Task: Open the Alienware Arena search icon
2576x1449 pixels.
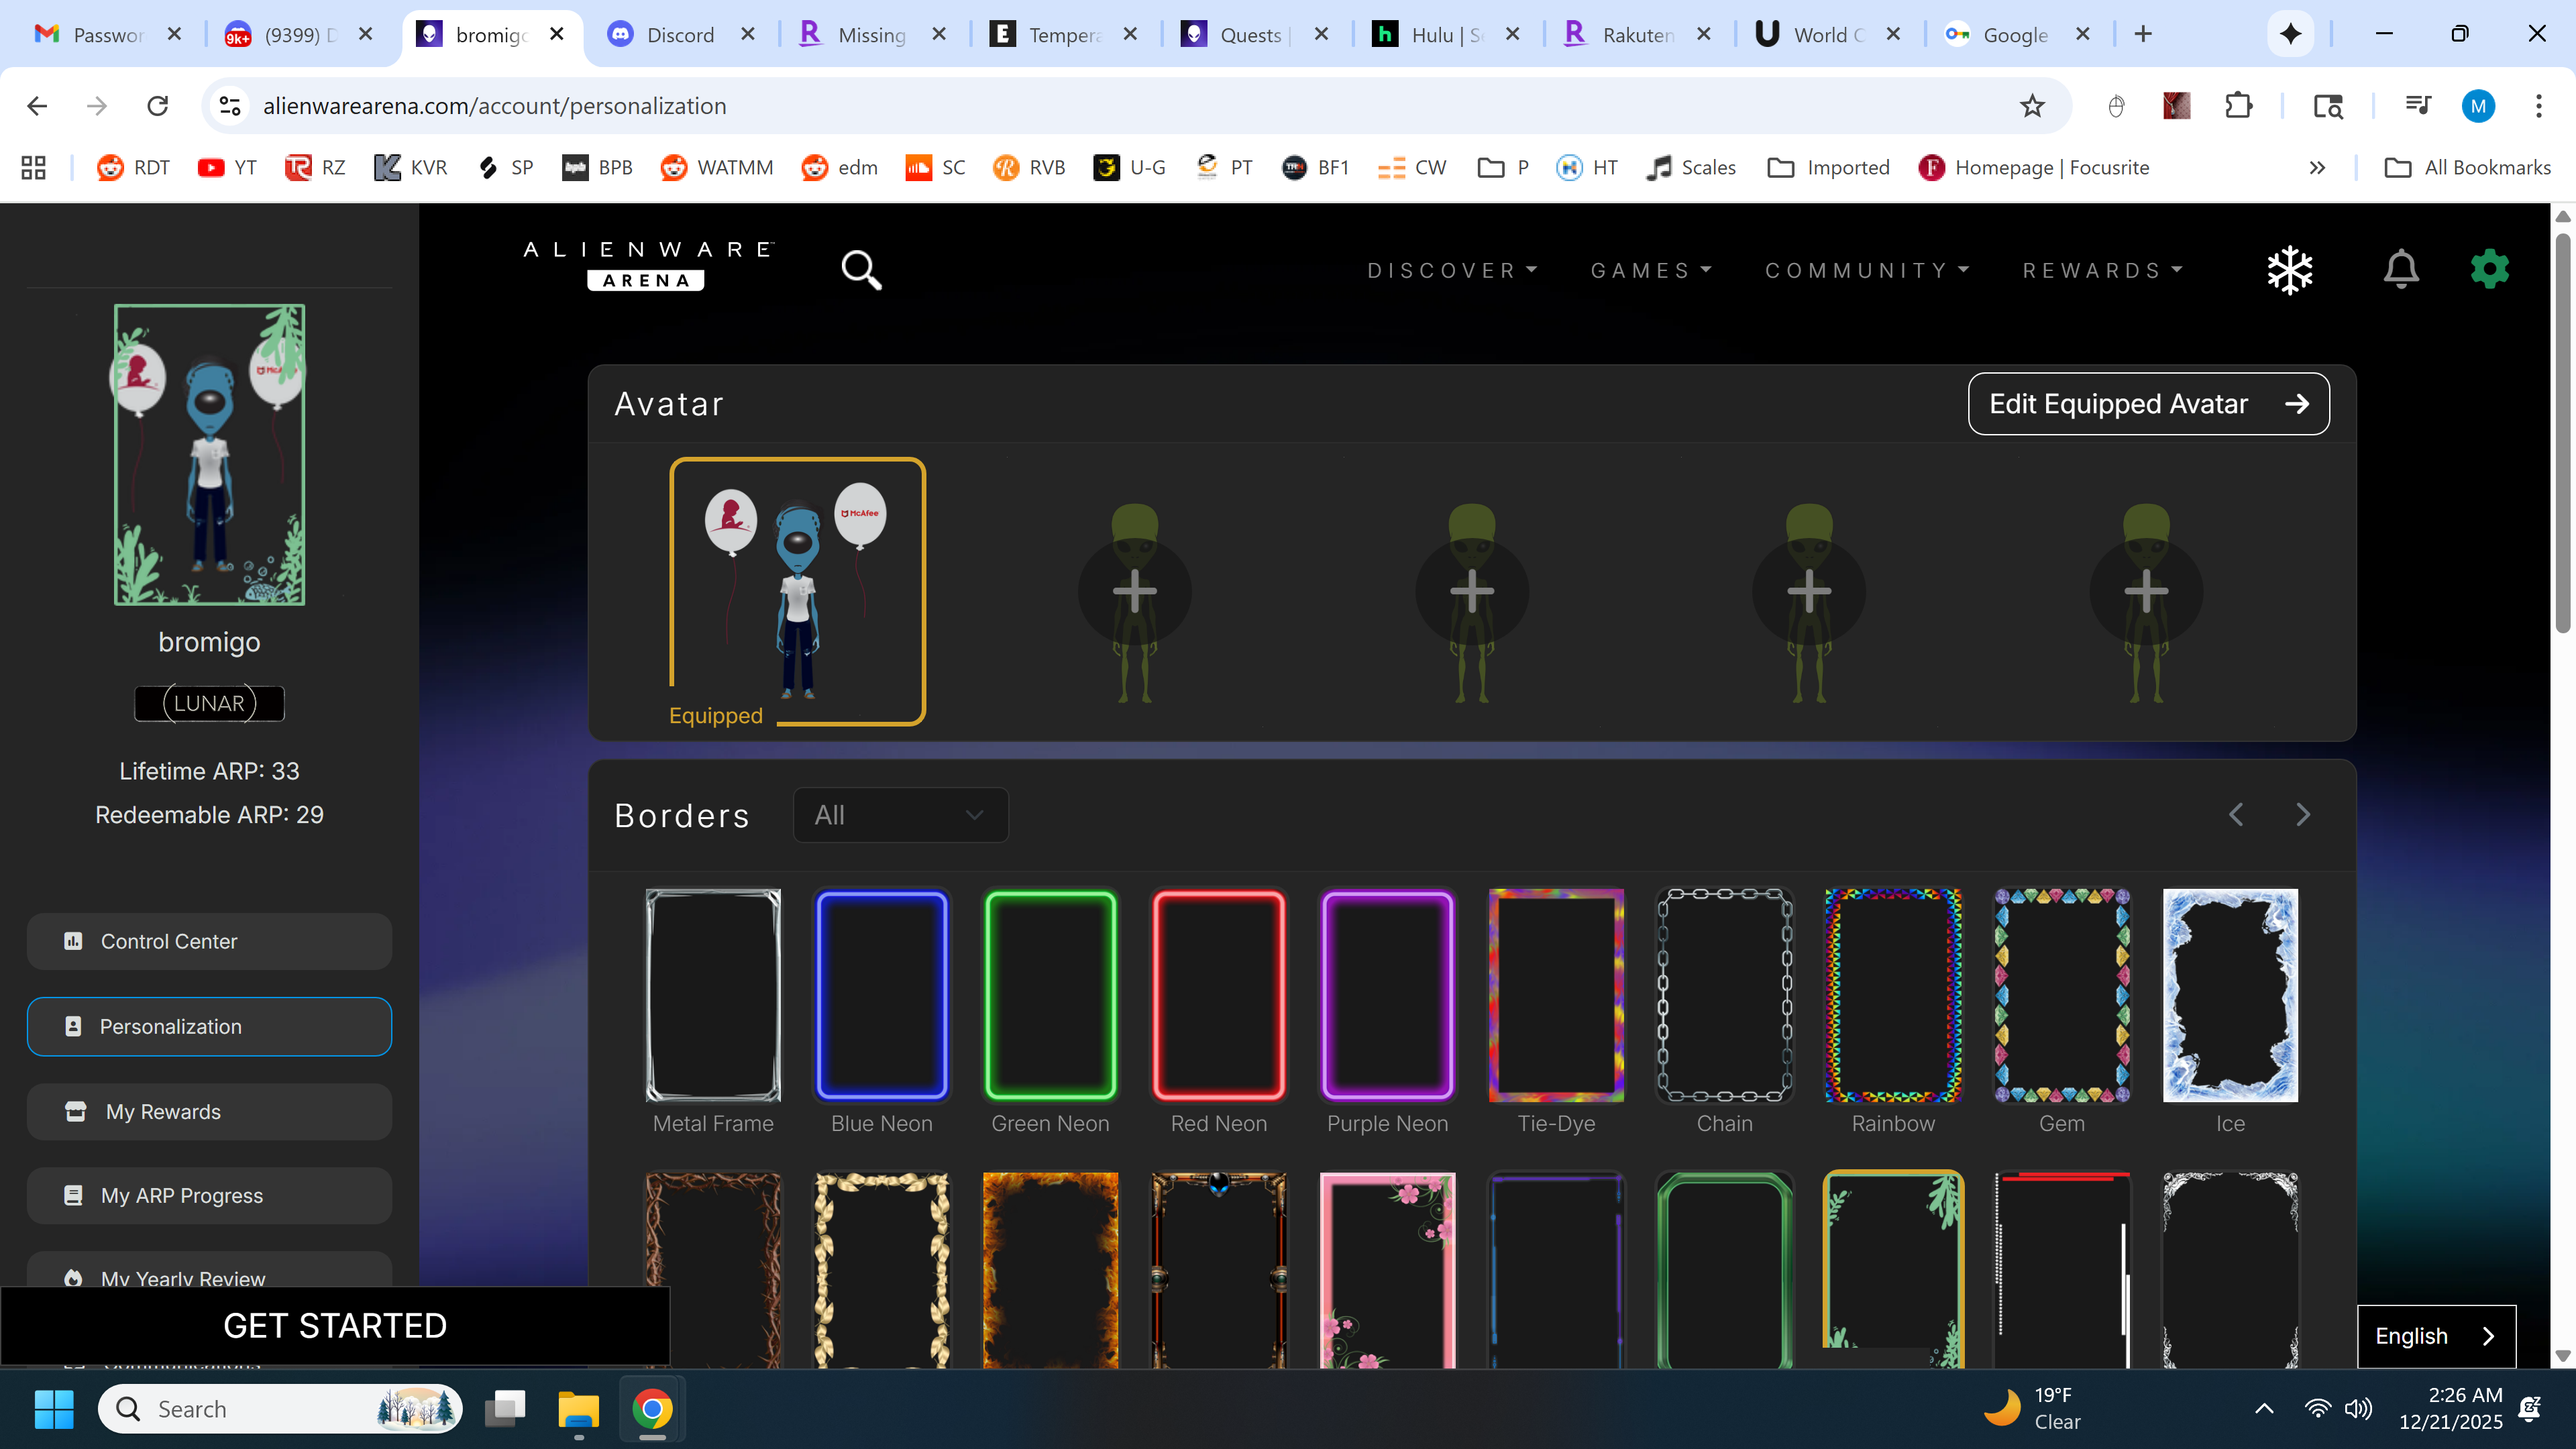Action: pos(861,270)
